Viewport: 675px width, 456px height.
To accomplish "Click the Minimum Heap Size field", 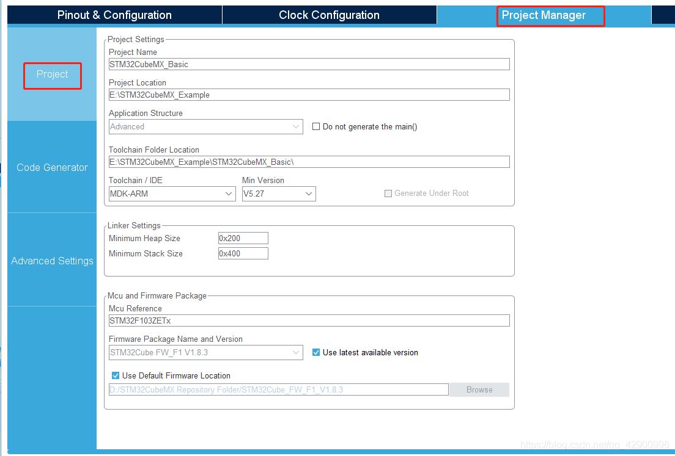I will (x=243, y=238).
